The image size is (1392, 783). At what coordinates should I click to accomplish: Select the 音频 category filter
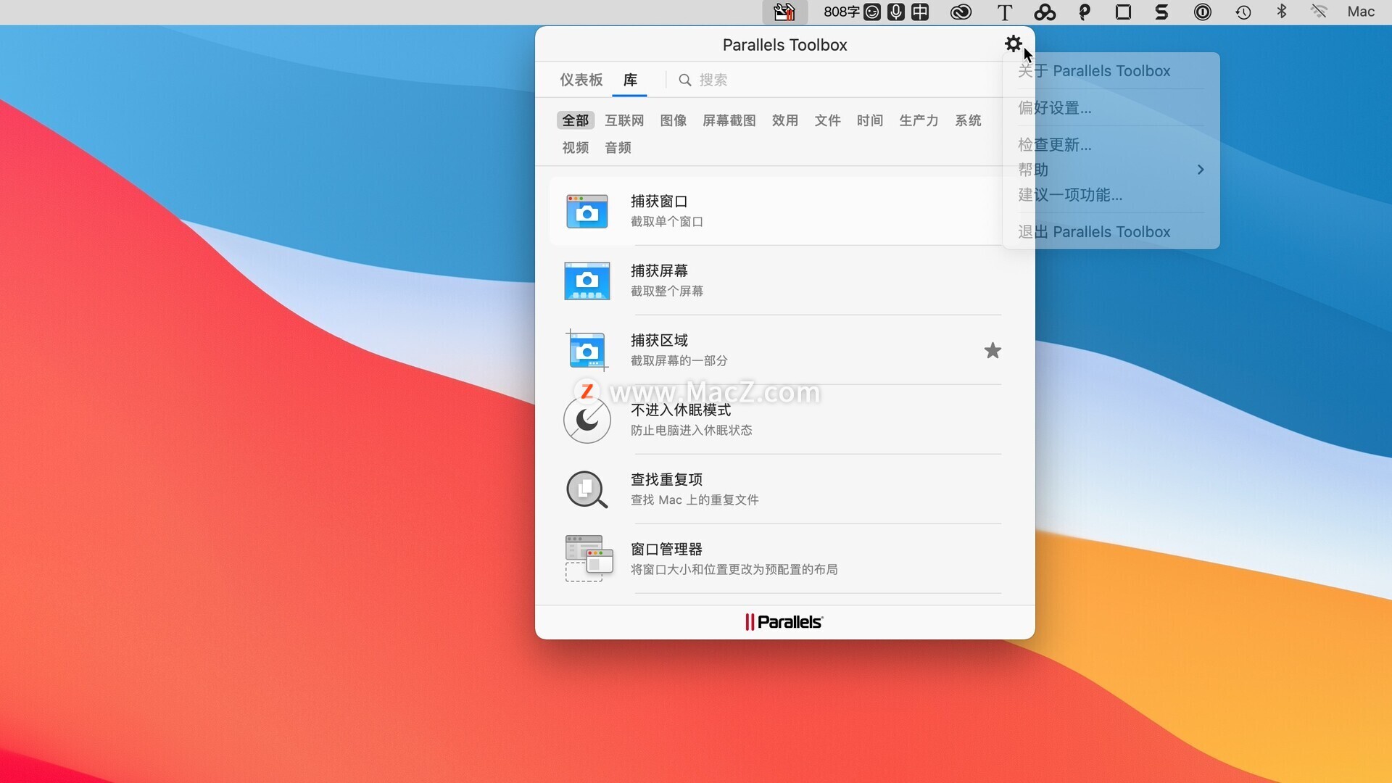[x=618, y=148]
